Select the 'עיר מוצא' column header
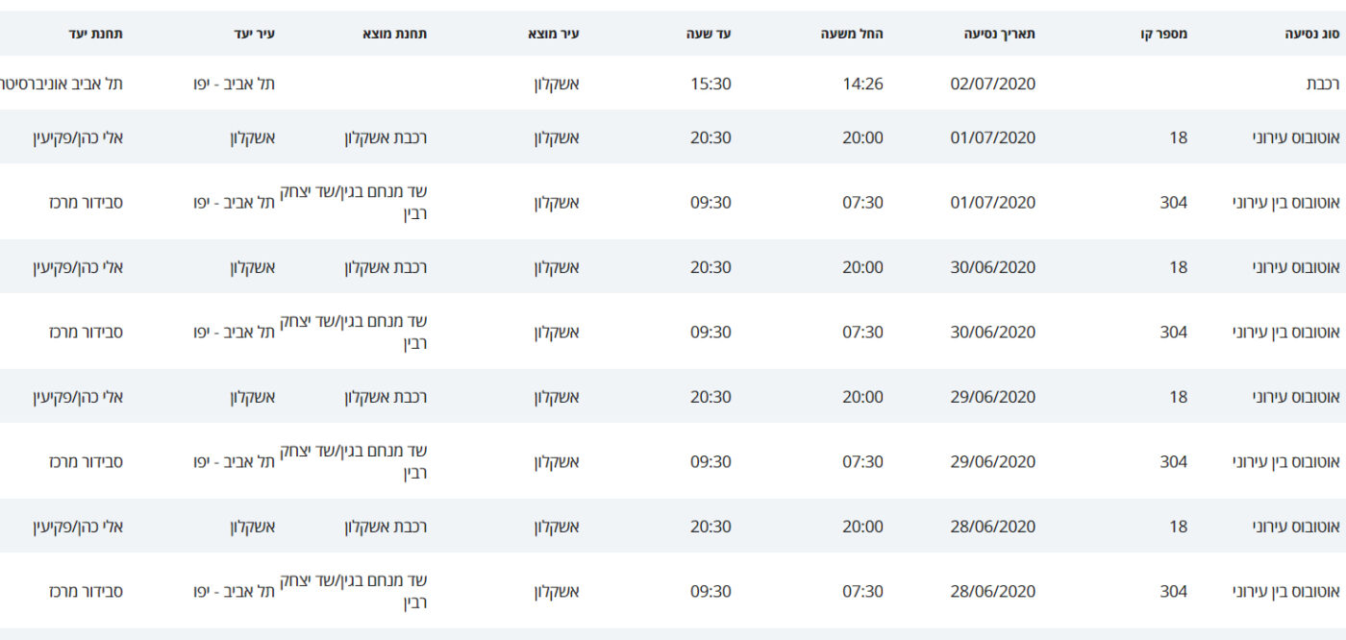This screenshot has height=640, width=1346. pyautogui.click(x=553, y=34)
